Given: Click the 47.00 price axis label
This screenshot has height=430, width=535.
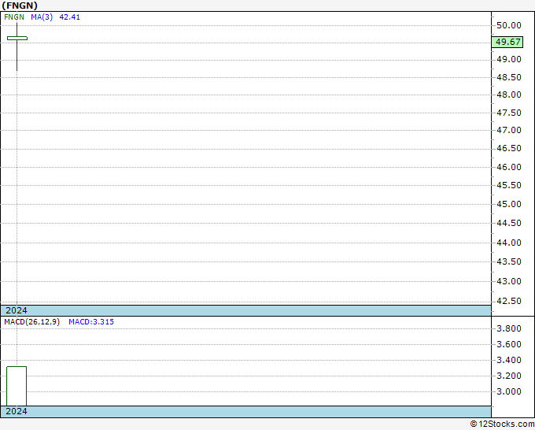Looking at the screenshot, I should pos(509,130).
